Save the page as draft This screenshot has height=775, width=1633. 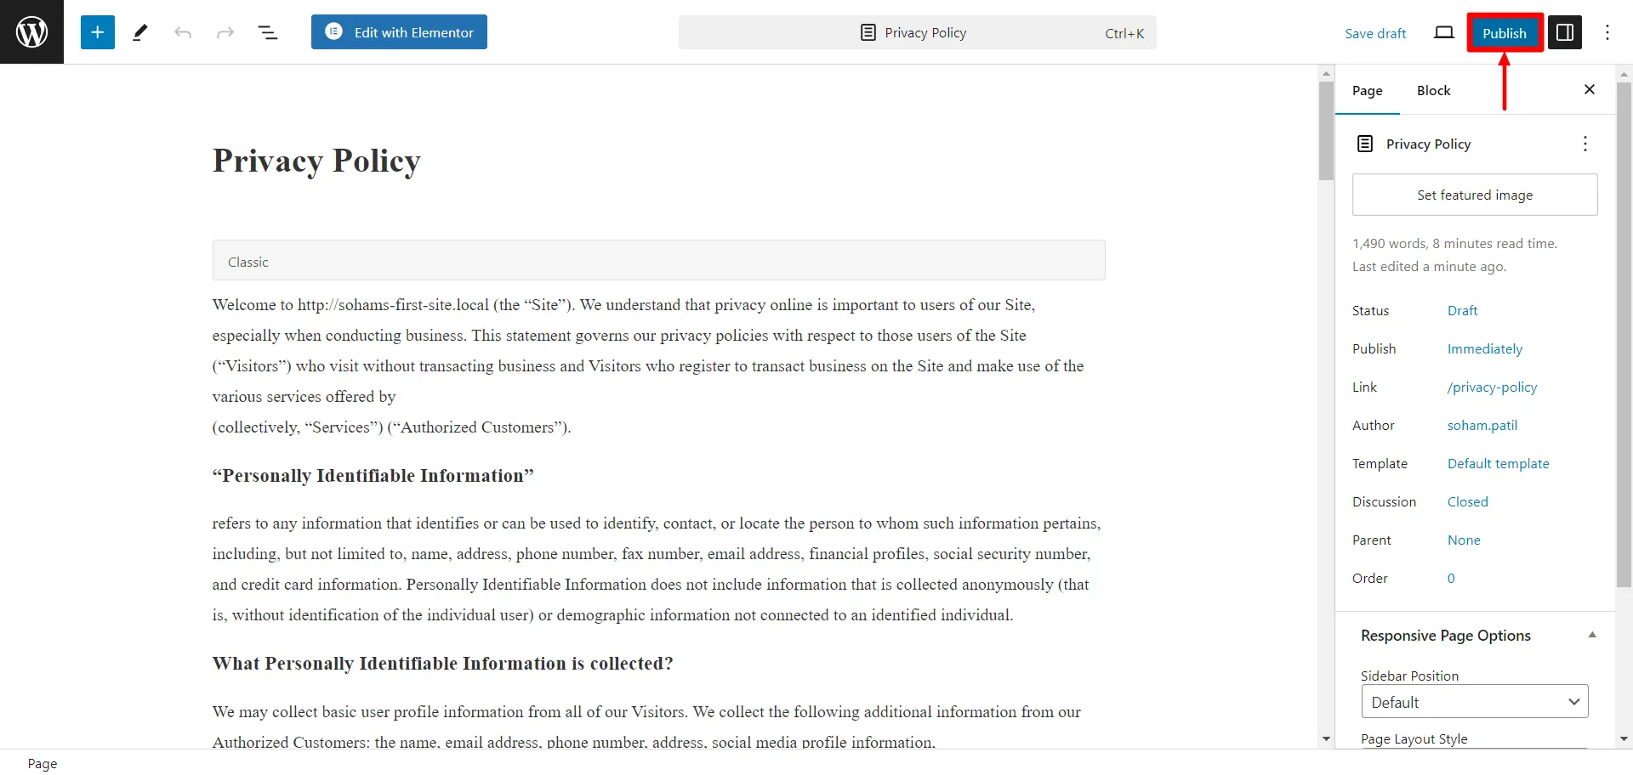1375,33
